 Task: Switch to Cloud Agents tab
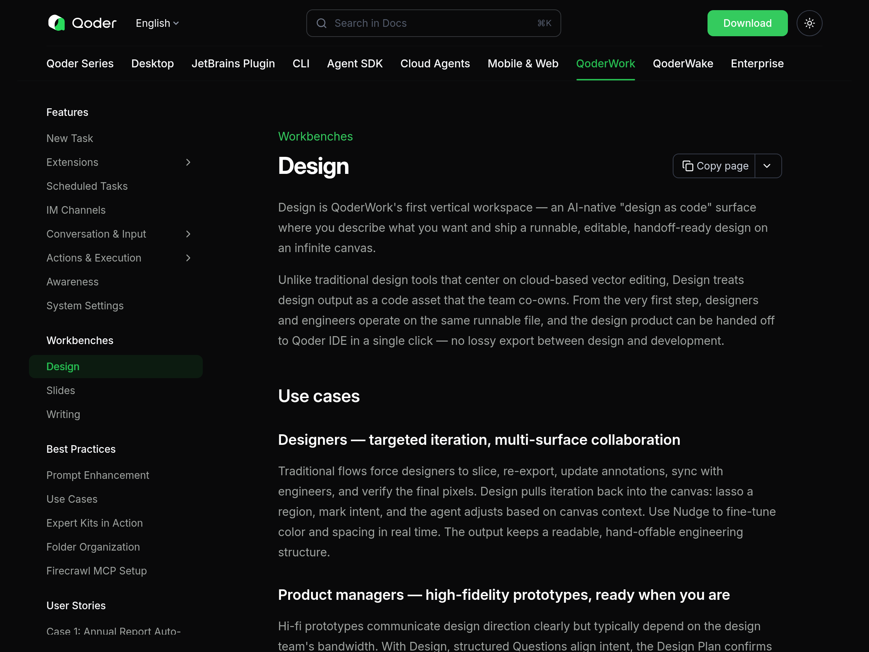(x=435, y=64)
